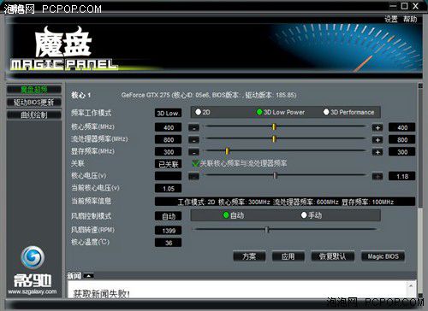Click the Magic BIOS button
The height and width of the screenshot is (311, 428).
click(383, 256)
